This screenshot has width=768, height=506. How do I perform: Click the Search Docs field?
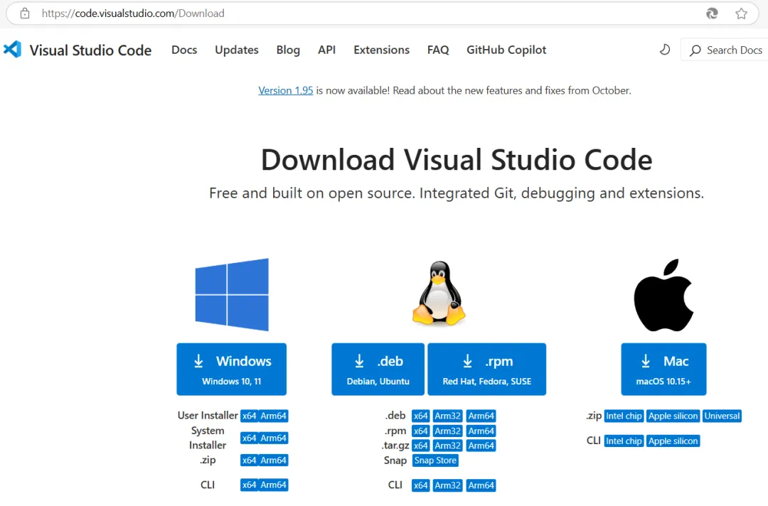coord(725,50)
